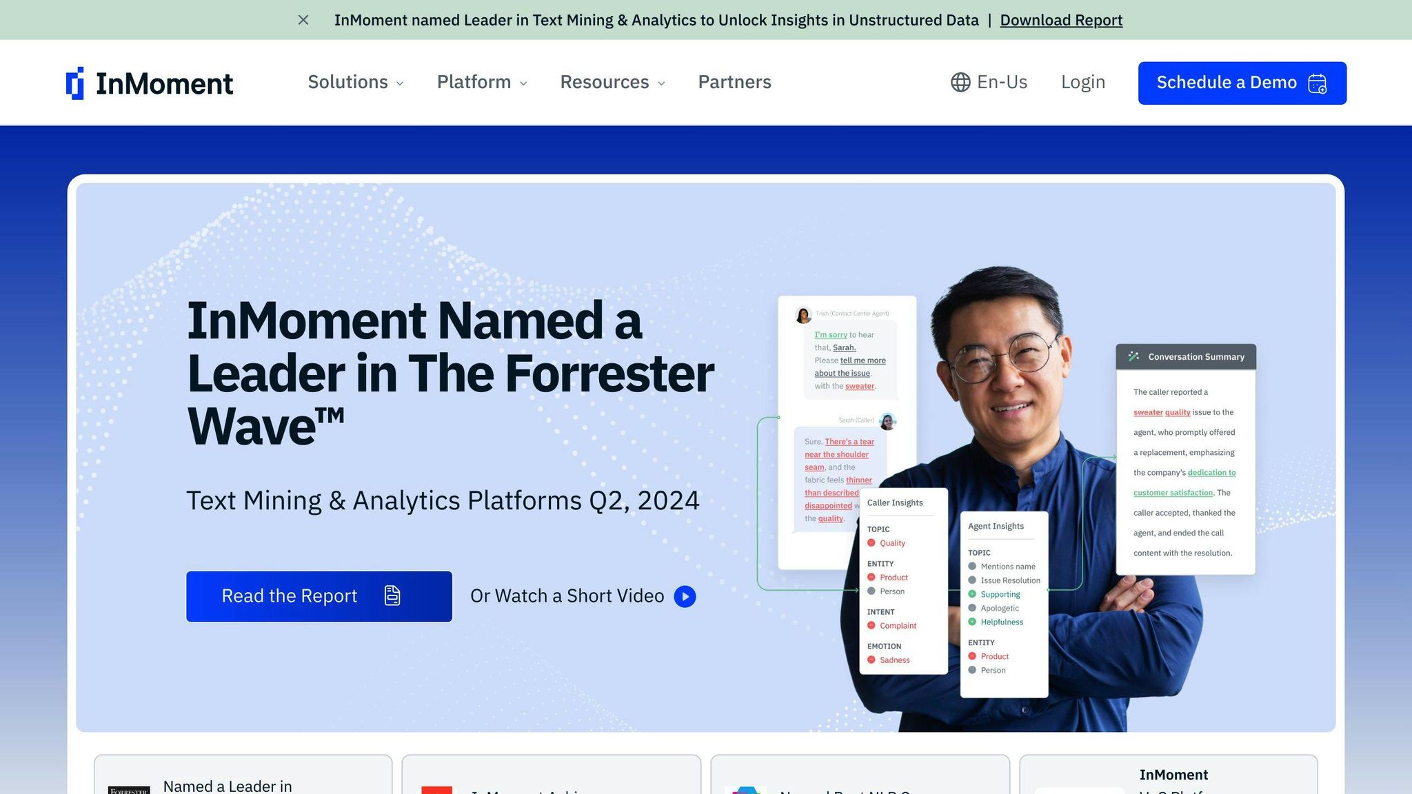Image resolution: width=1412 pixels, height=794 pixels.
Task: Go to the Partners page
Action: point(734,82)
